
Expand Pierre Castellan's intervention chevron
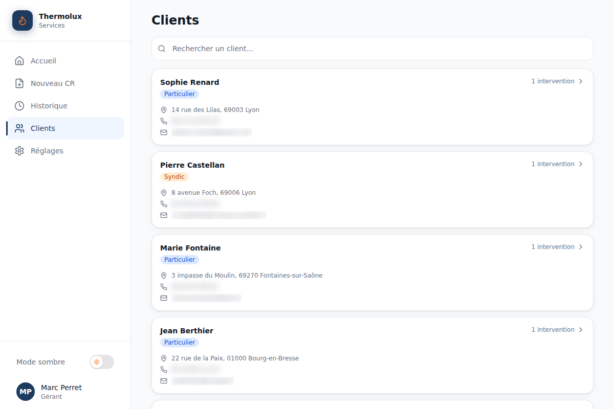click(581, 164)
